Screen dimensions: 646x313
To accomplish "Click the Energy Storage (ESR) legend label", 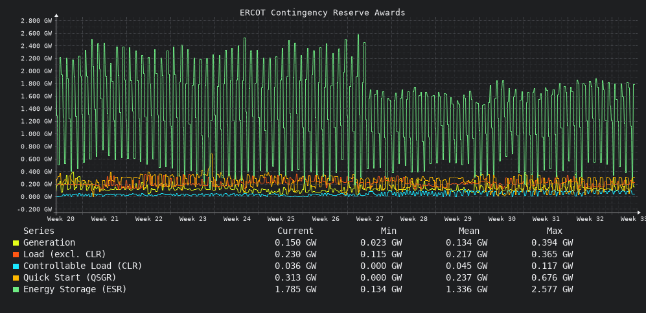I will coord(75,289).
